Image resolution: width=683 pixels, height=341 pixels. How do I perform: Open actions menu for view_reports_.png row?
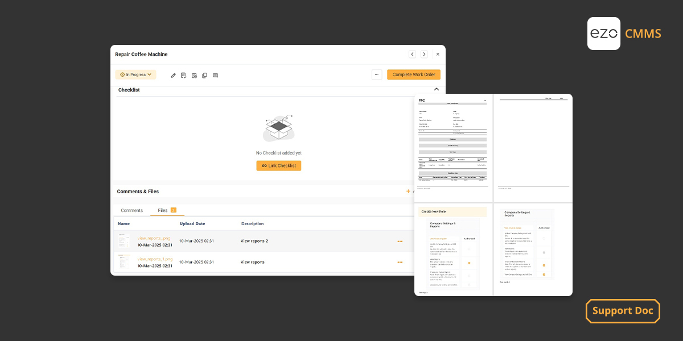[400, 241]
